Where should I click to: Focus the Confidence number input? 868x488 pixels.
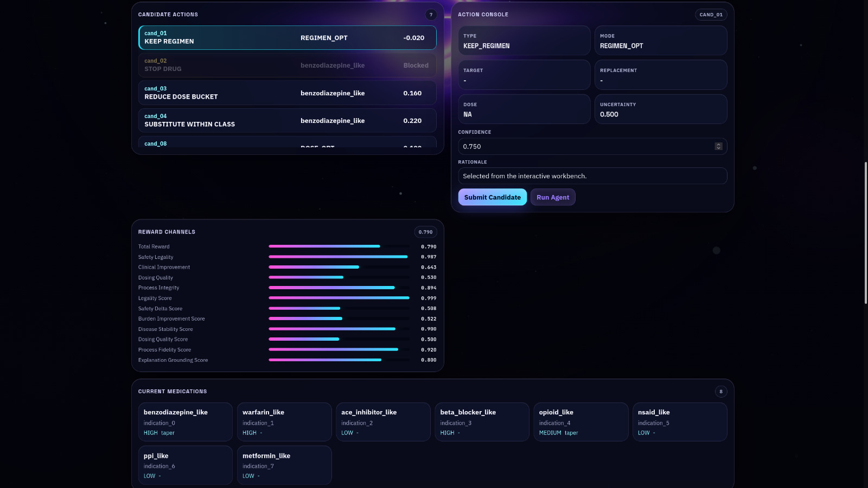(x=592, y=146)
